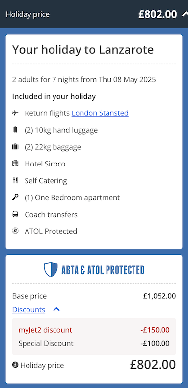Select the Special Discount row
Screen dimensions: 188x388
pyautogui.click(x=94, y=343)
